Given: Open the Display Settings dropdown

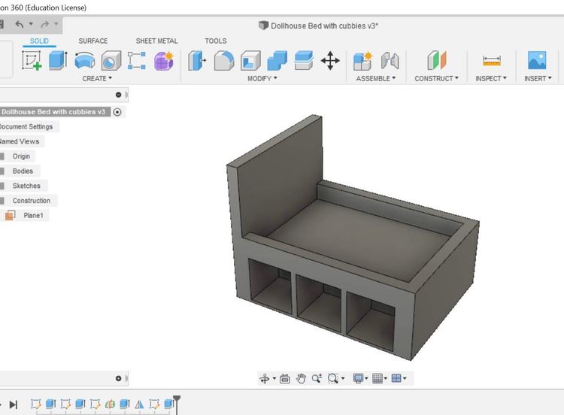Looking at the screenshot, I should [360, 379].
